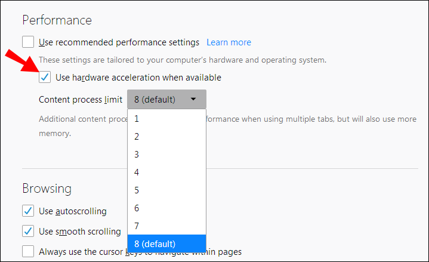Select 4 as the content process limit
Image resolution: width=429 pixels, height=262 pixels.
coord(166,172)
